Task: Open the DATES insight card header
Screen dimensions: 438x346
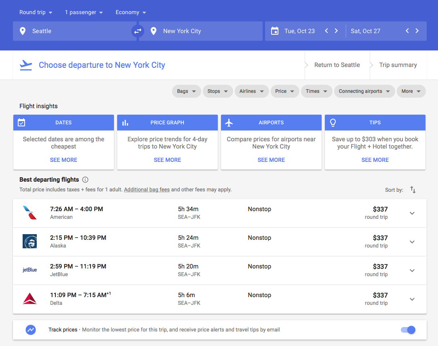Action: point(64,122)
